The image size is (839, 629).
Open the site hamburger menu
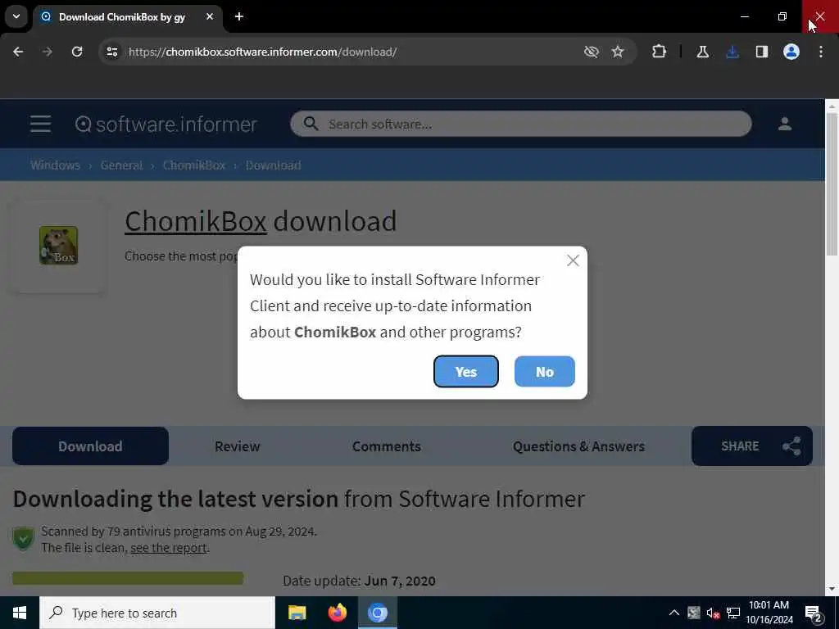pyautogui.click(x=41, y=124)
